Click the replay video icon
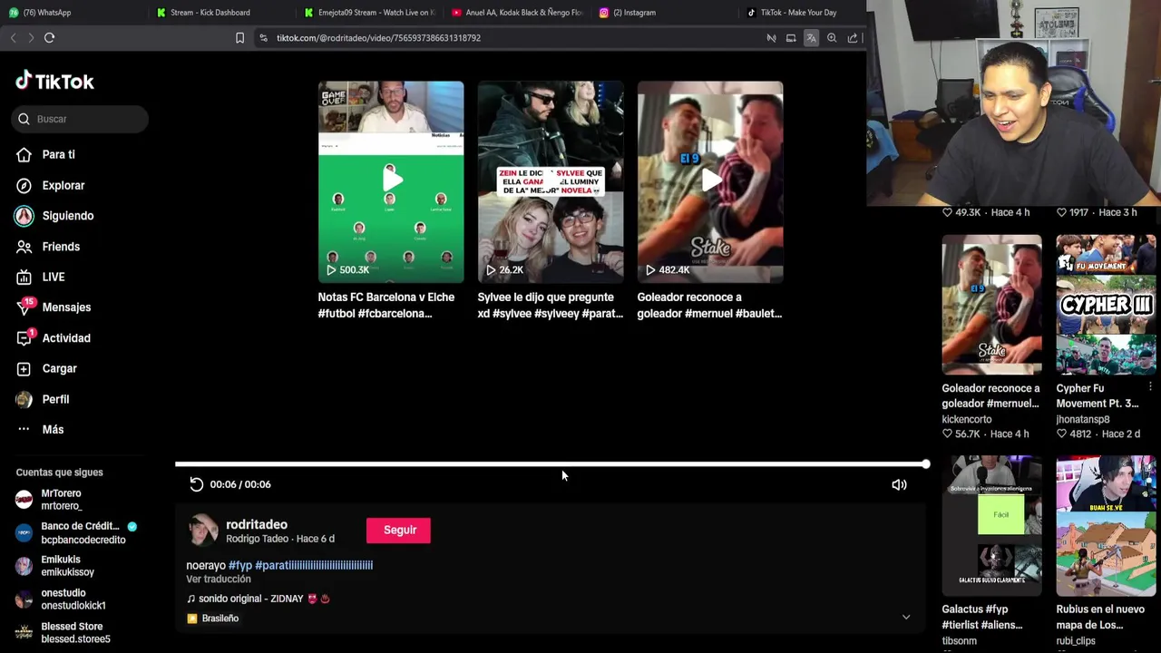The width and height of the screenshot is (1161, 653). tap(196, 484)
